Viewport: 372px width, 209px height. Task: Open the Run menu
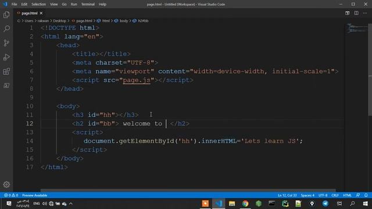(x=74, y=4)
